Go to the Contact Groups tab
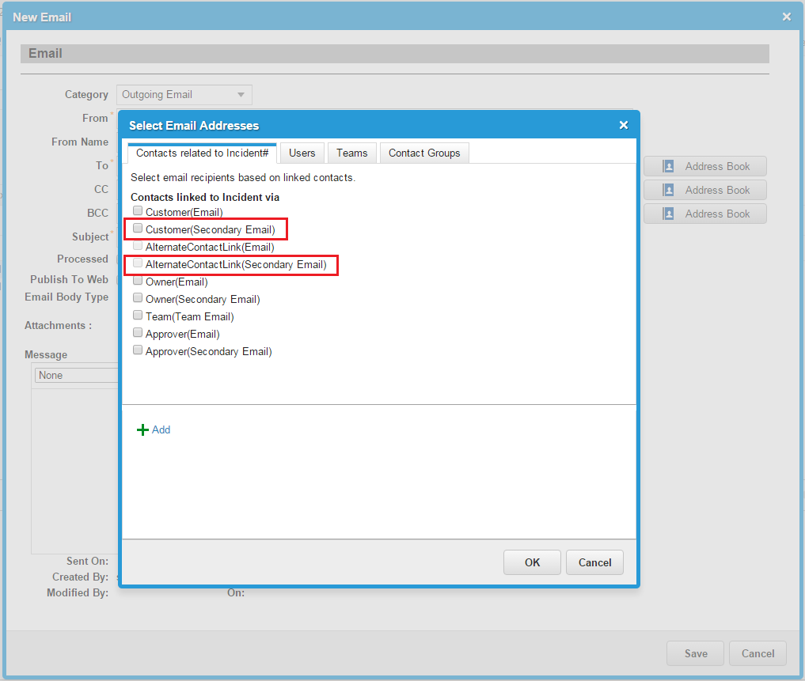The height and width of the screenshot is (681, 805). click(423, 153)
